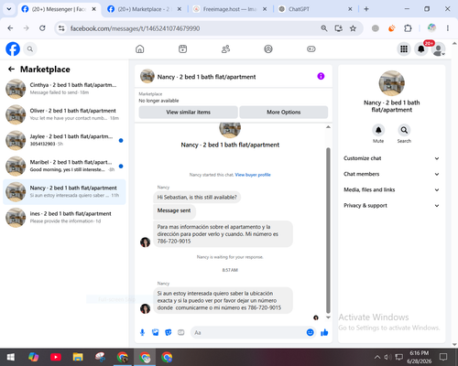The image size is (458, 366).
Task: Open Maribel conversation in list
Action: click(x=64, y=166)
